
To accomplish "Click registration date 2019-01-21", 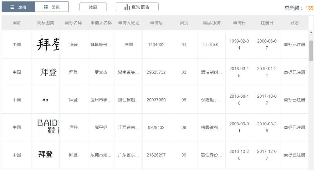I will [267, 72].
